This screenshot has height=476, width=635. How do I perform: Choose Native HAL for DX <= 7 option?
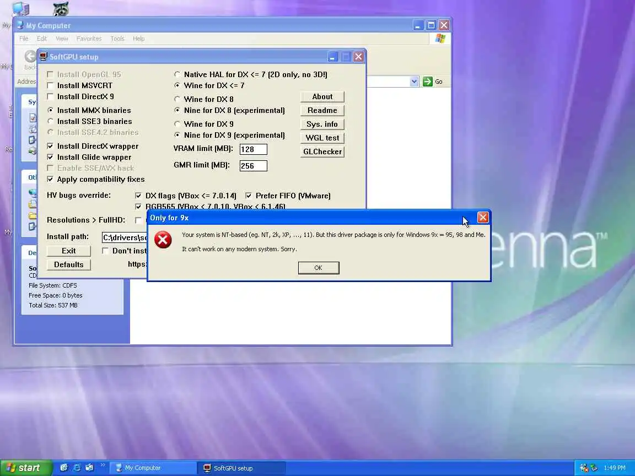(x=177, y=74)
